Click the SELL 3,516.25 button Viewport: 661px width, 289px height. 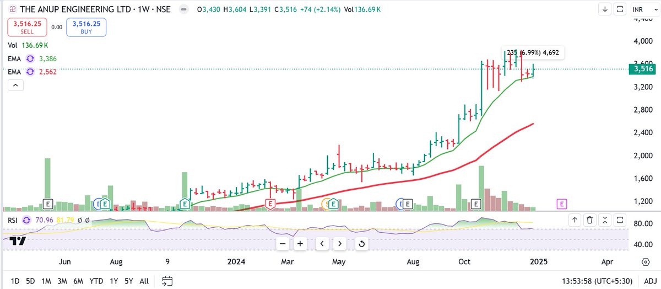coord(27,28)
